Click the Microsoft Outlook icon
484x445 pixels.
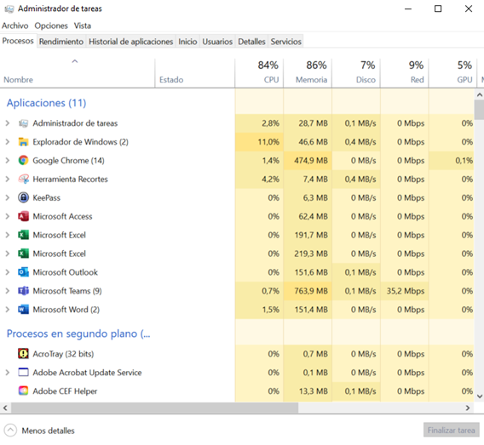(24, 272)
